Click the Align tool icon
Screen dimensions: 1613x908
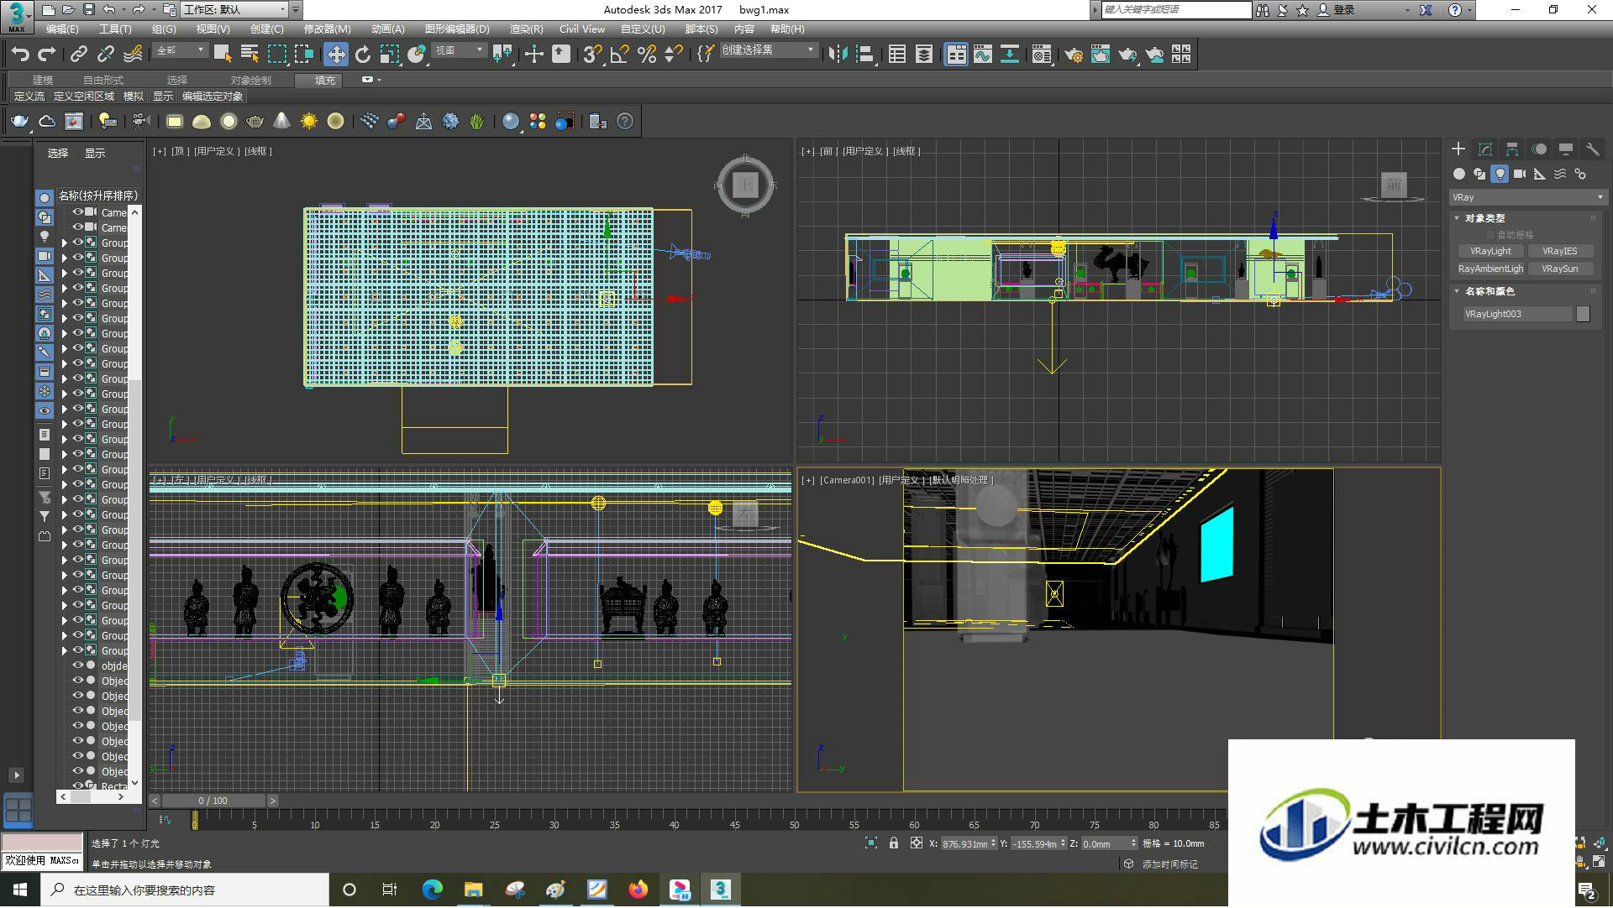pyautogui.click(x=864, y=55)
